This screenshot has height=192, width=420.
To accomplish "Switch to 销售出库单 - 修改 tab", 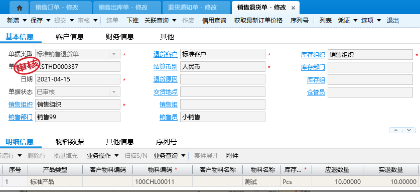I will click(x=127, y=8).
